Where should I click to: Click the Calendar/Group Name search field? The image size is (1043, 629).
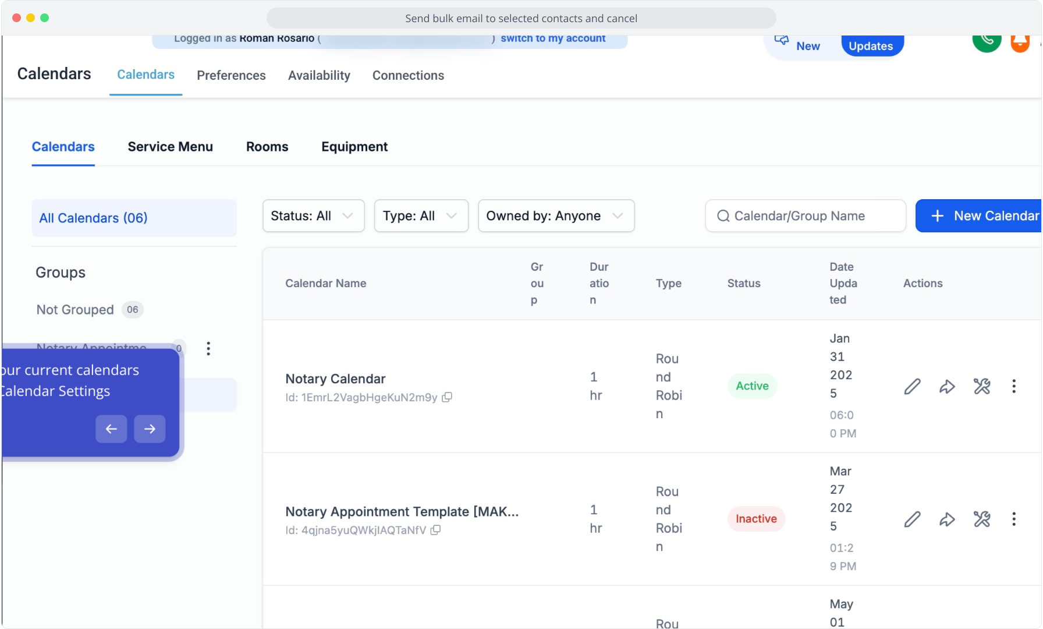click(806, 216)
